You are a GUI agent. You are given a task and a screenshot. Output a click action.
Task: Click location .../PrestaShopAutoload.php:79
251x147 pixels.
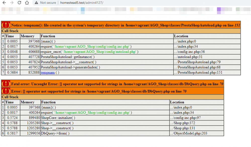tap(197, 62)
